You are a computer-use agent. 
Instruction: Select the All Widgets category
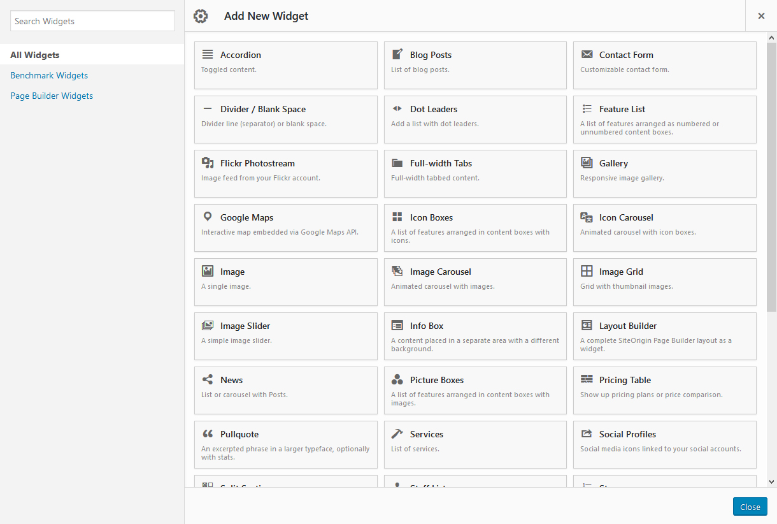click(92, 55)
